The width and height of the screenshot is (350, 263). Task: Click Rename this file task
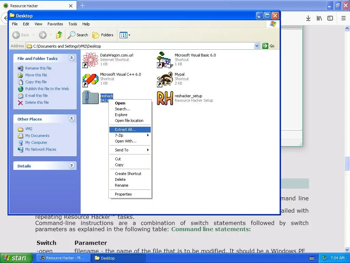pyautogui.click(x=38, y=68)
